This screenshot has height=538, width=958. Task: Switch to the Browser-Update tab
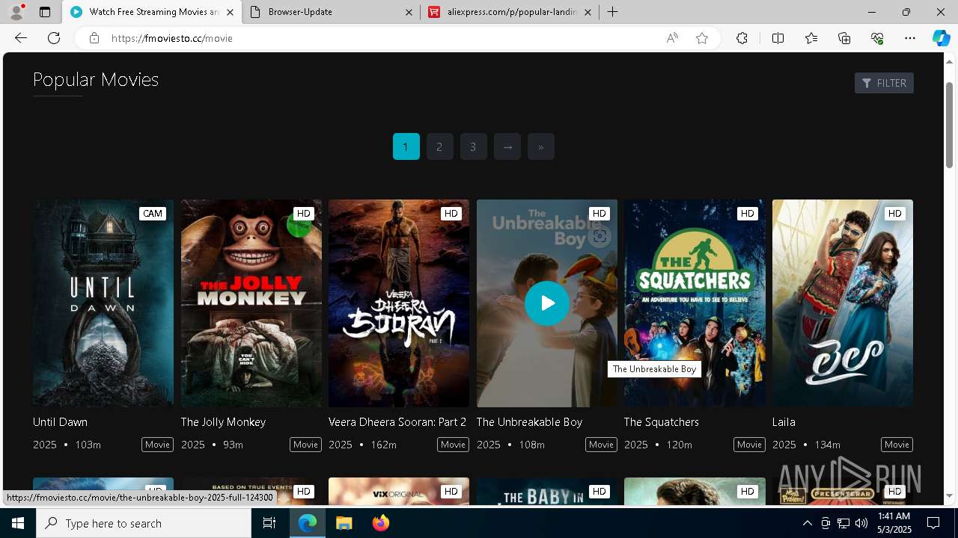point(332,12)
